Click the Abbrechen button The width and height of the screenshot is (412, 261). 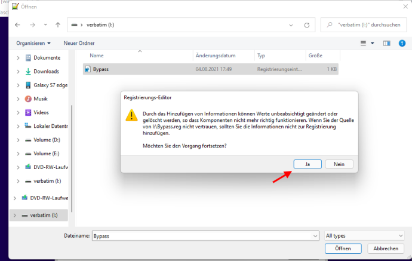coord(385,248)
